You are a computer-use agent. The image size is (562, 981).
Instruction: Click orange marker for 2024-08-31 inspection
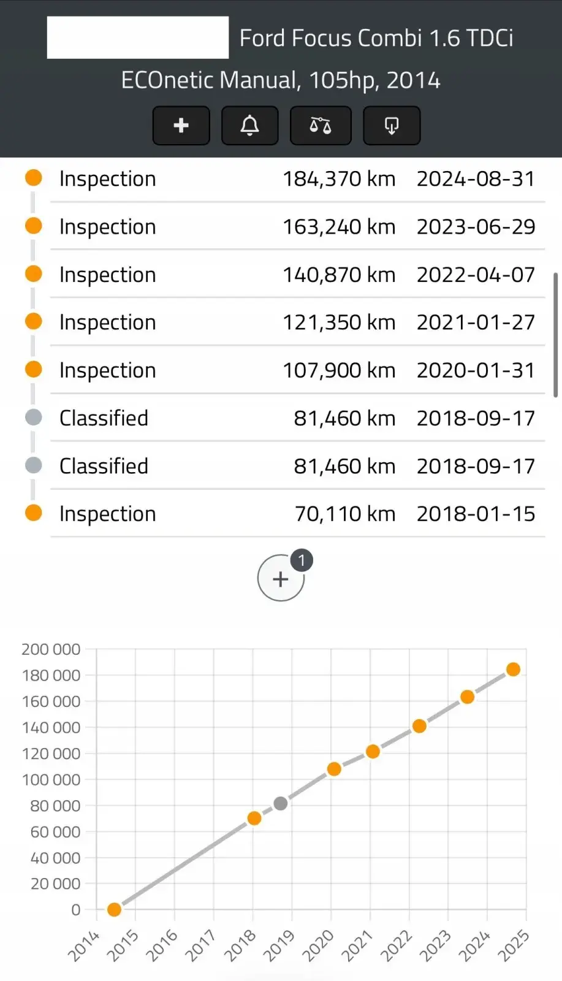[33, 178]
